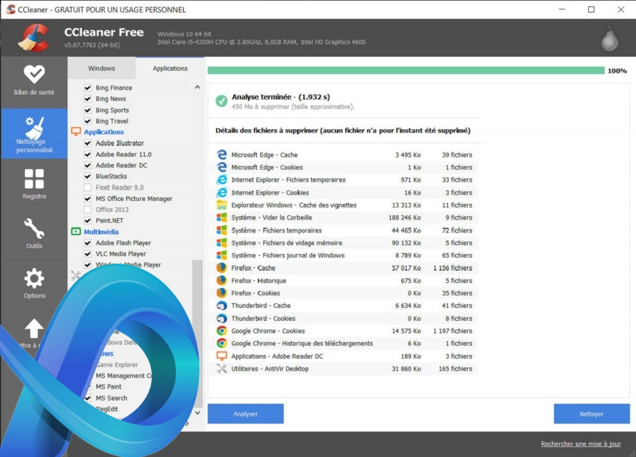This screenshot has height=457, width=636.
Task: Click IE icon beside Fichiers temporaires
Action: 222,180
